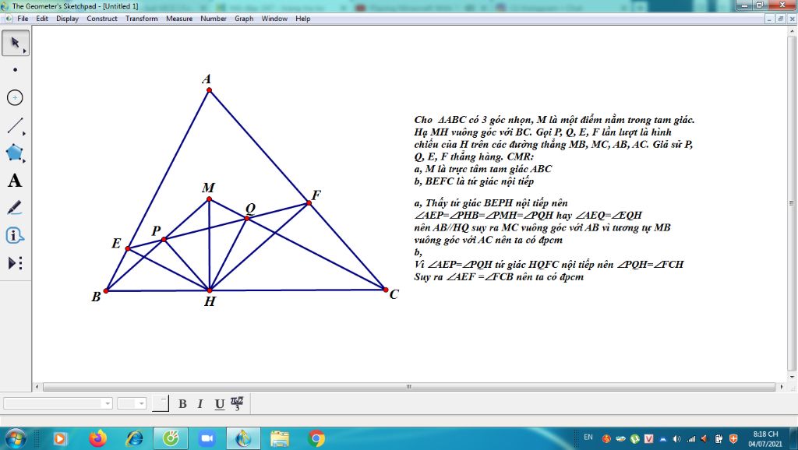
Task: Click the network signal tray icon
Action: coord(691,438)
